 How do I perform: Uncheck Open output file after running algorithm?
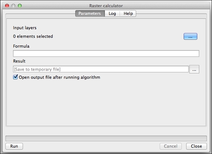[x=15, y=77]
